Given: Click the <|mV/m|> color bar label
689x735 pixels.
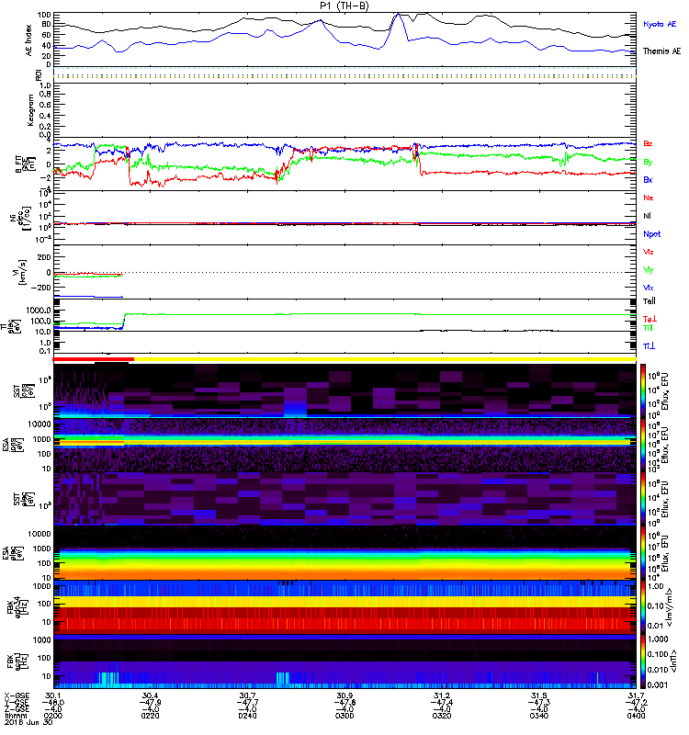Looking at the screenshot, I should (x=672, y=607).
